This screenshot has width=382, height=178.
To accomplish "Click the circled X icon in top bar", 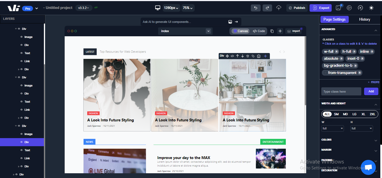I will [x=360, y=8].
